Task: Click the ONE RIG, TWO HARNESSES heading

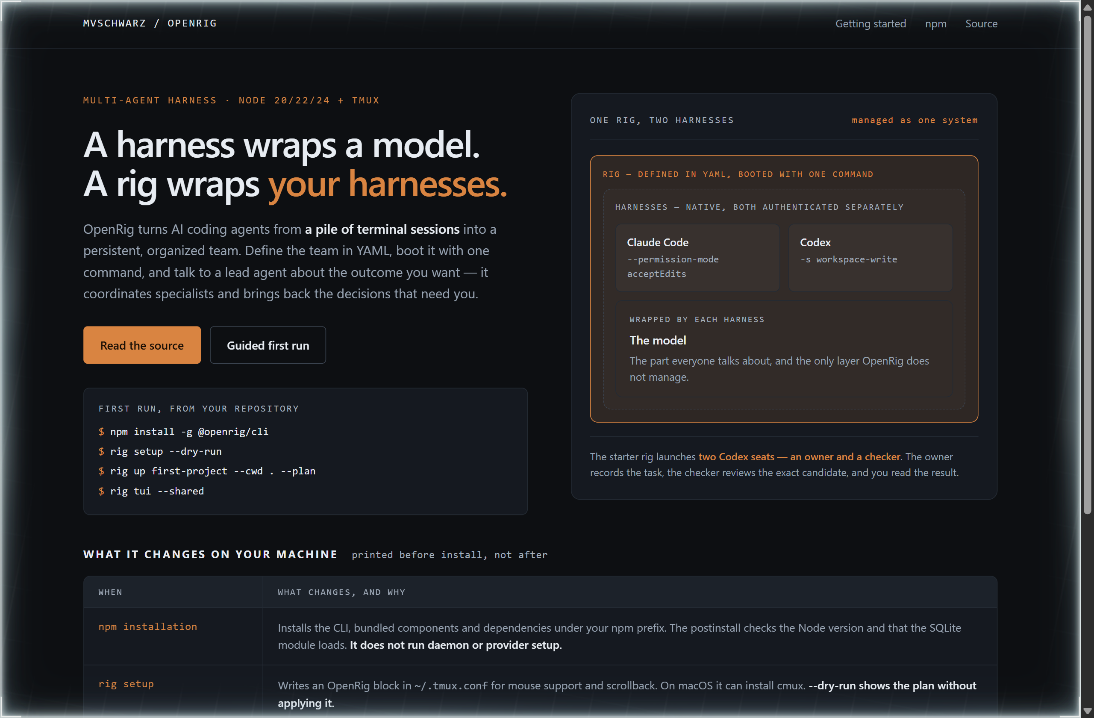Action: (662, 120)
